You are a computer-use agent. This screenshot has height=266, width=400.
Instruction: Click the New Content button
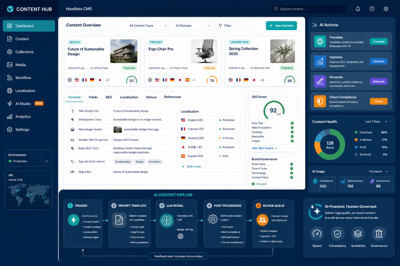[x=281, y=25]
